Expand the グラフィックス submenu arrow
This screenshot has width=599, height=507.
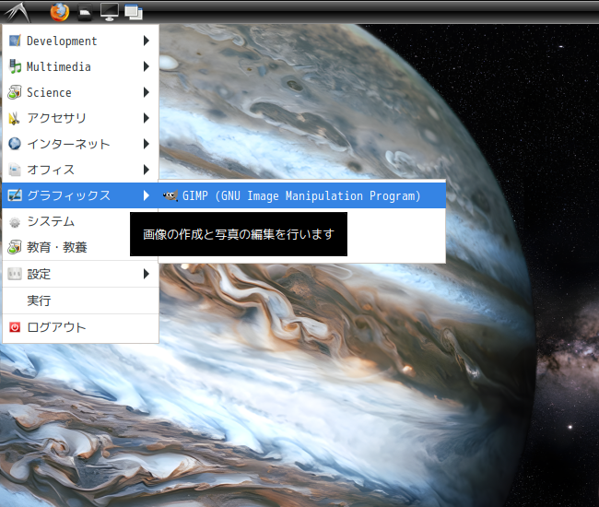147,195
